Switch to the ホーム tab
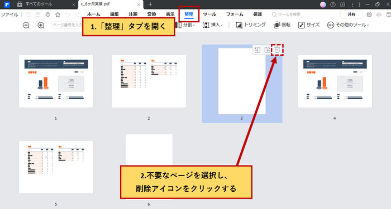Viewport: 391px width, 209px height. tap(93, 14)
